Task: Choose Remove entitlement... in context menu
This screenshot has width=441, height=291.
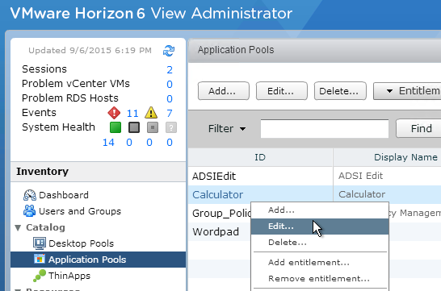Action: (x=320, y=279)
